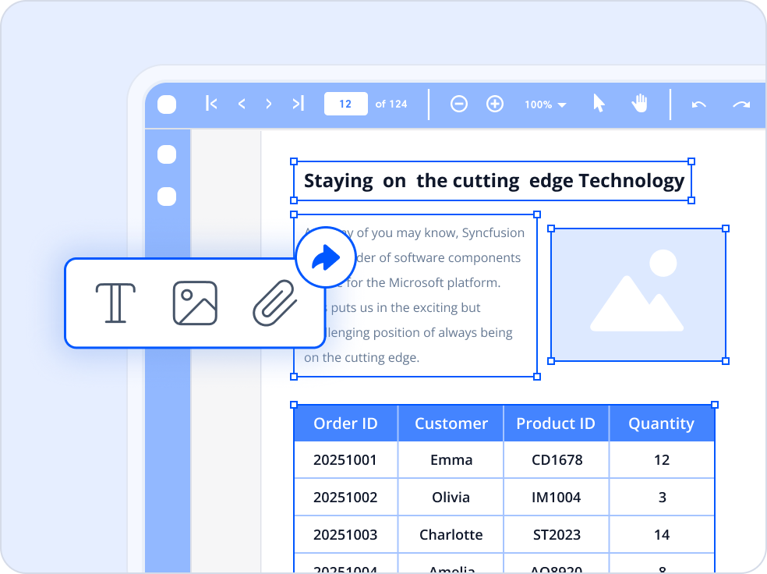Select cell Olivia
This screenshot has height=574, width=767.
(451, 497)
